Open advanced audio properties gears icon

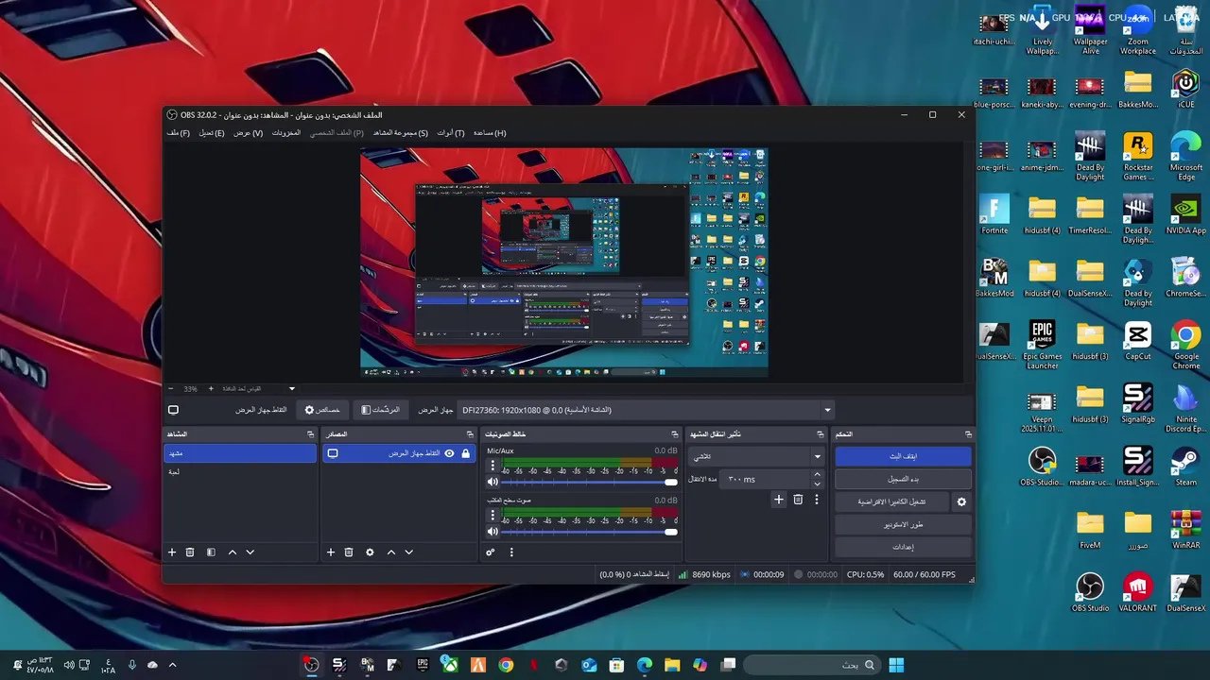pos(491,552)
